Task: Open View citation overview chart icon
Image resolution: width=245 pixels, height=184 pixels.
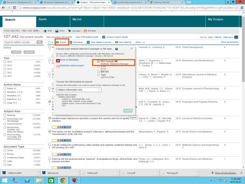Action: (x=88, y=42)
